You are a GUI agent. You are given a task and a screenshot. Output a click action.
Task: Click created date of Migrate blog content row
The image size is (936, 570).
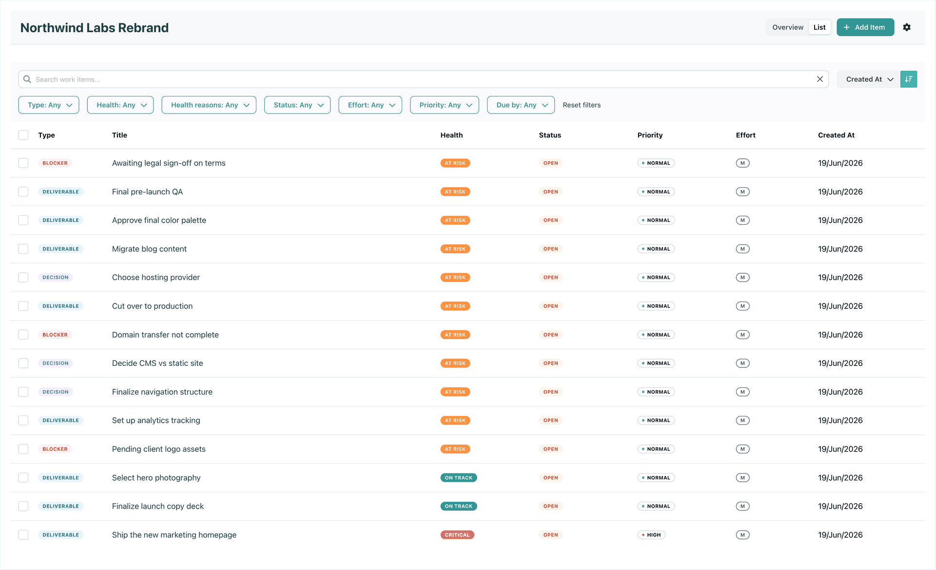(x=840, y=249)
